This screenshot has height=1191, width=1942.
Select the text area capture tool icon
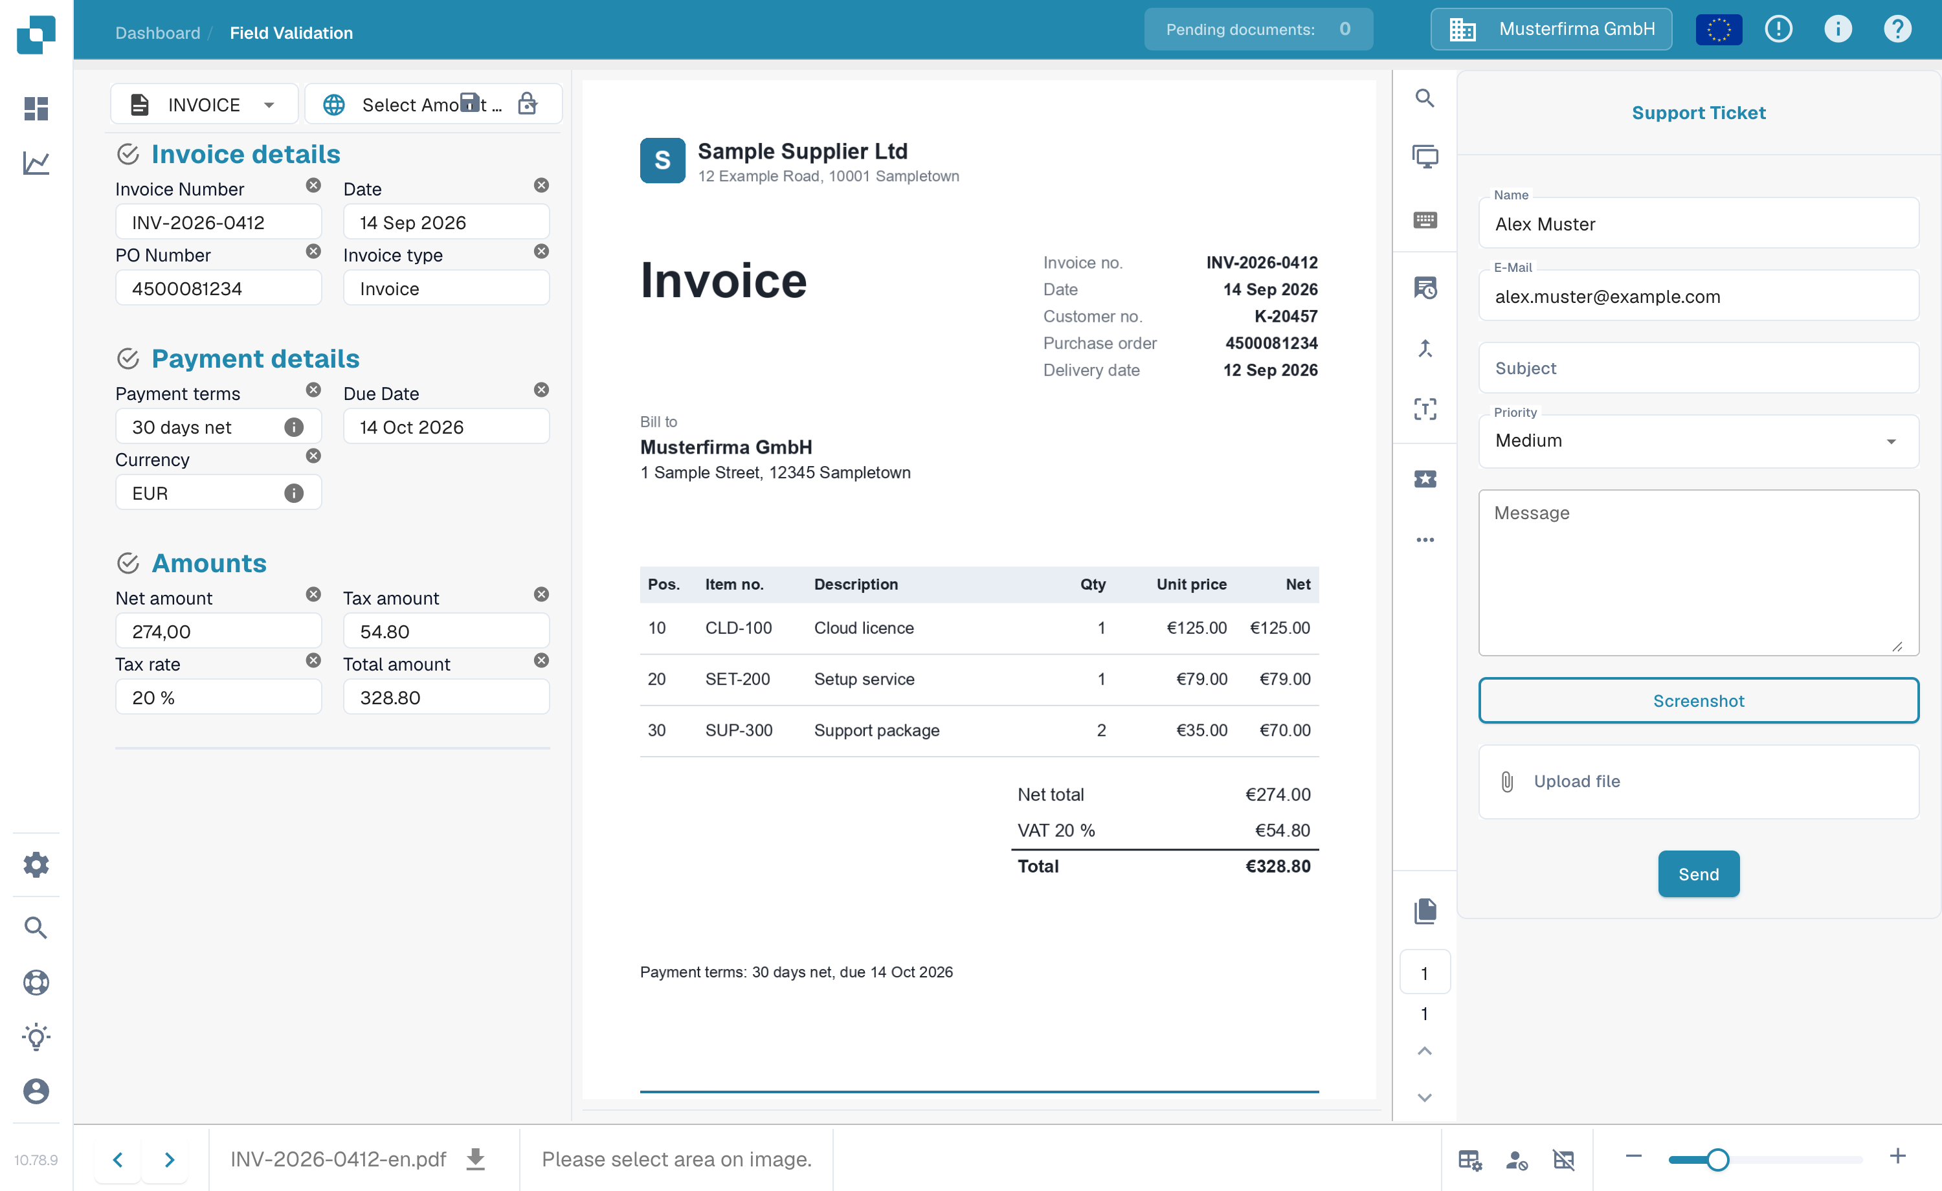tap(1425, 408)
